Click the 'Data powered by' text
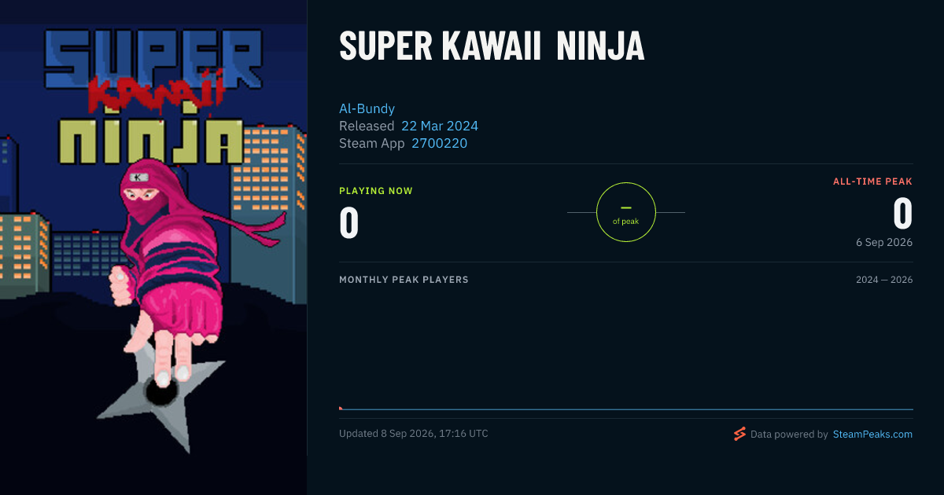944x495 pixels. (789, 434)
